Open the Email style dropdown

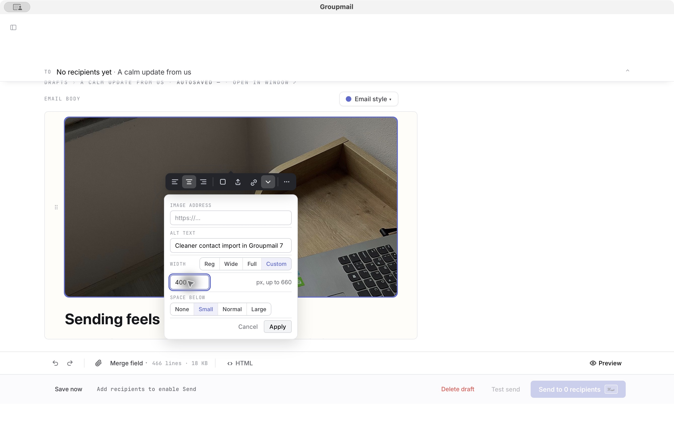(369, 99)
